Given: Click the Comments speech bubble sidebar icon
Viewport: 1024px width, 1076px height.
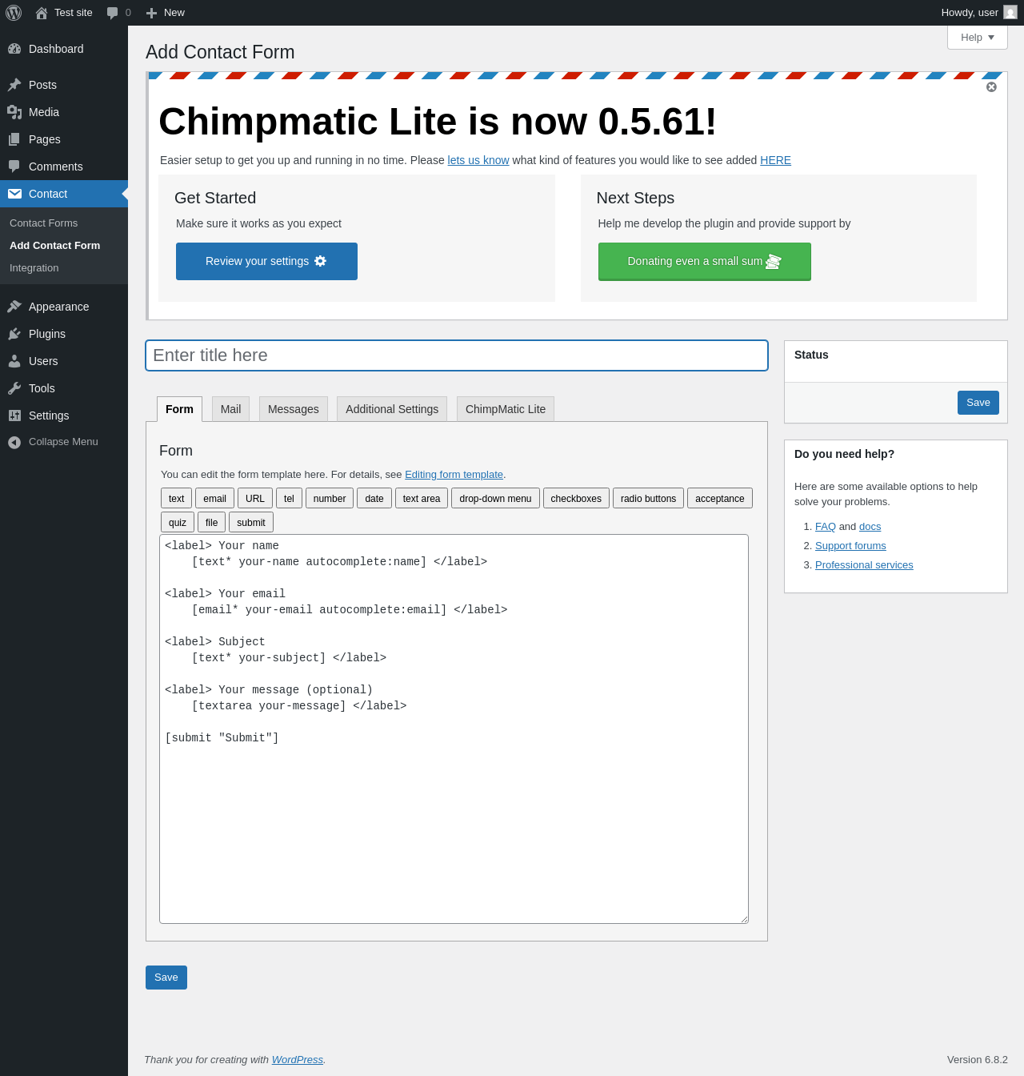Looking at the screenshot, I should (x=14, y=167).
